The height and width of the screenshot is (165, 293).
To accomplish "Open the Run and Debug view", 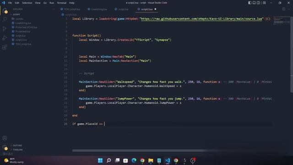I will pos(5,38).
